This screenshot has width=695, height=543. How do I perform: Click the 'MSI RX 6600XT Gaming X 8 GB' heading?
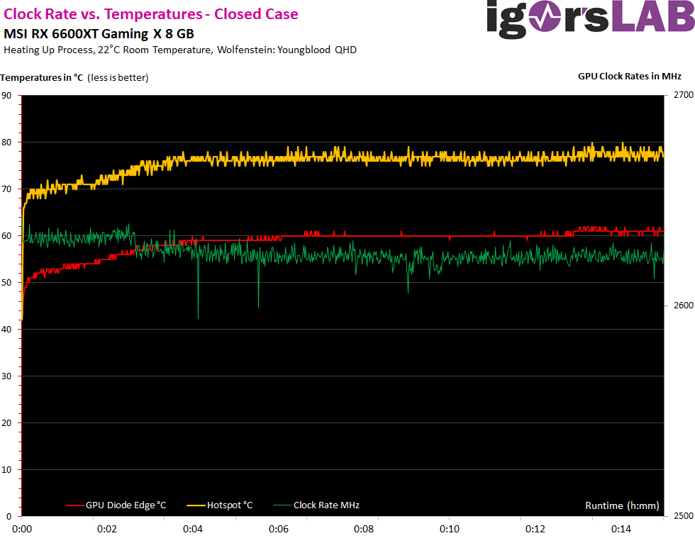pos(99,34)
